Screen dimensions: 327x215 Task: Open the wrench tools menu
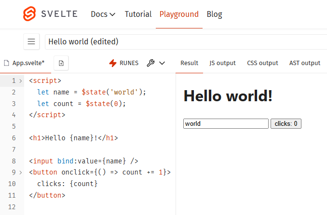click(150, 63)
